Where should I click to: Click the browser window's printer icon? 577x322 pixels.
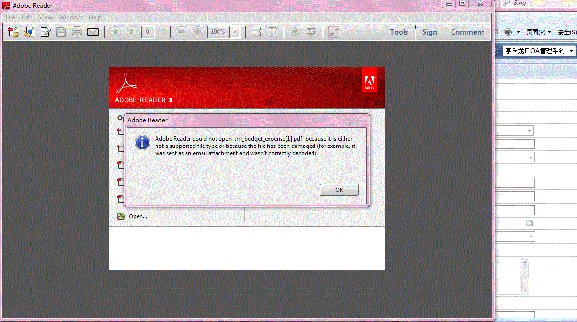[508, 32]
